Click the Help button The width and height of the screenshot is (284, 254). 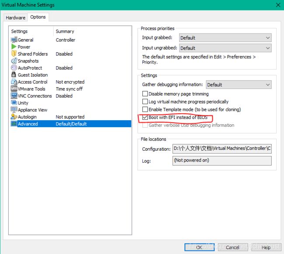pos(266,247)
